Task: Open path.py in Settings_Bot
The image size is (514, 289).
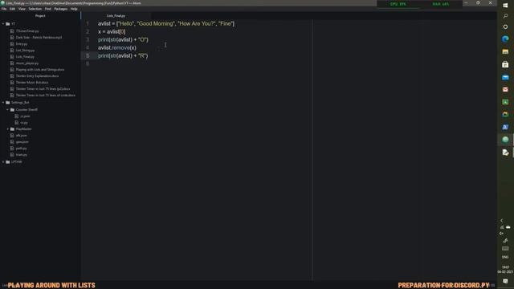Action: coord(22,149)
